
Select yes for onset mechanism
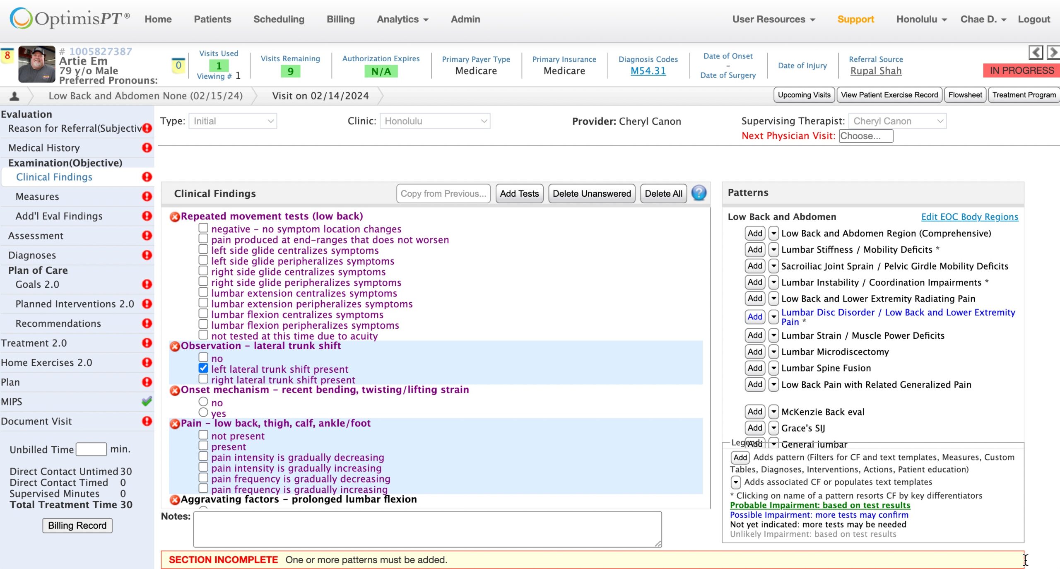point(203,412)
